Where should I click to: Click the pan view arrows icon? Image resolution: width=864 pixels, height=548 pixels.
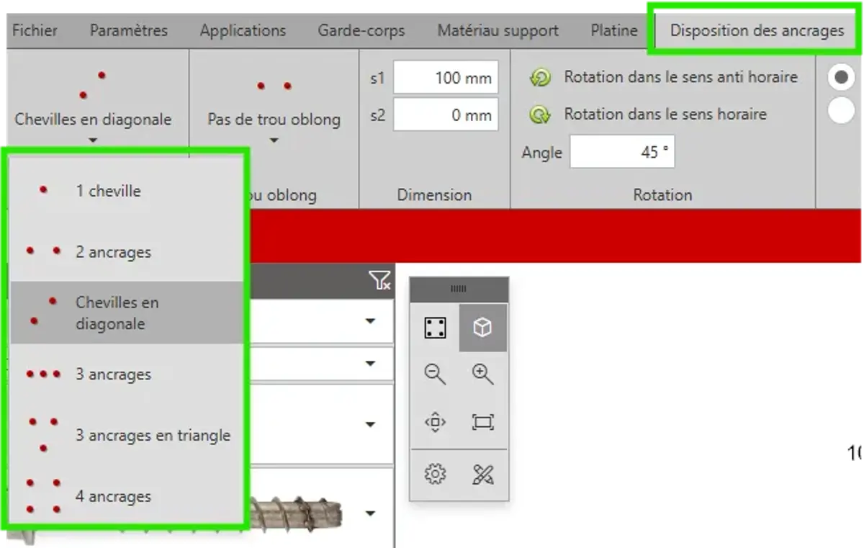point(435,422)
